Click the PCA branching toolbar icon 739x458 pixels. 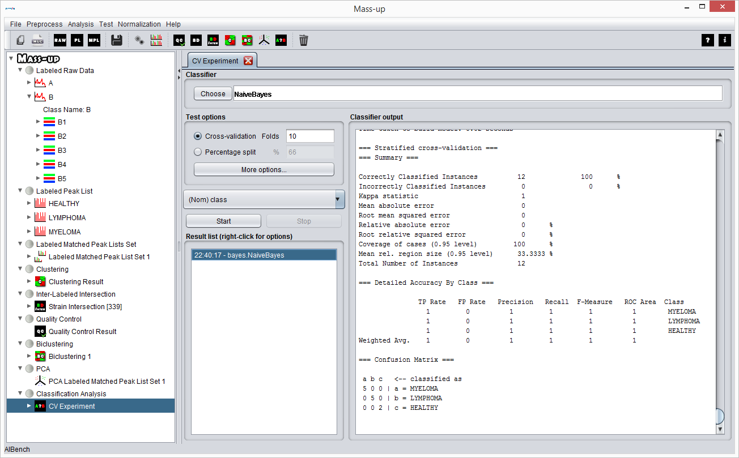[x=264, y=40]
